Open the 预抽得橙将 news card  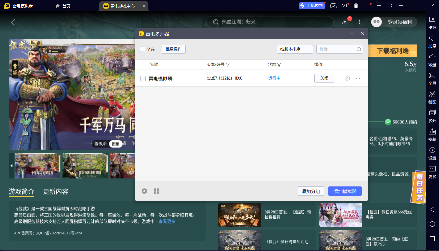267,215
